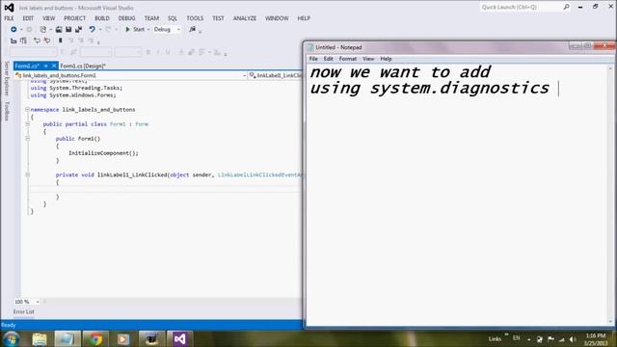Open the WINDOW menu
Viewport: 617px width, 347px height.
pos(277,18)
